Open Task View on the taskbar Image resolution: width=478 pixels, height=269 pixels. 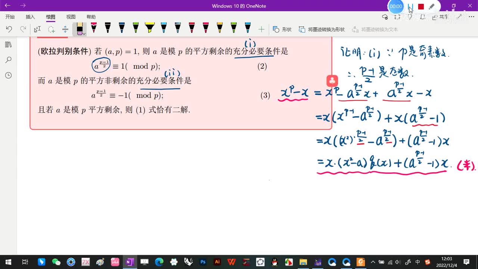point(25,262)
